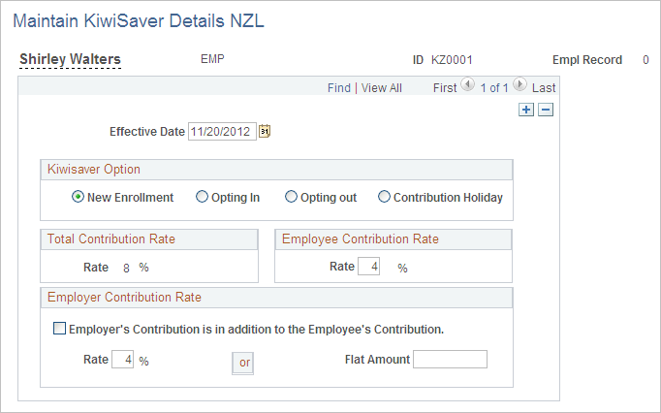Click the ID value KZ0001
This screenshot has width=661, height=413.
point(452,60)
